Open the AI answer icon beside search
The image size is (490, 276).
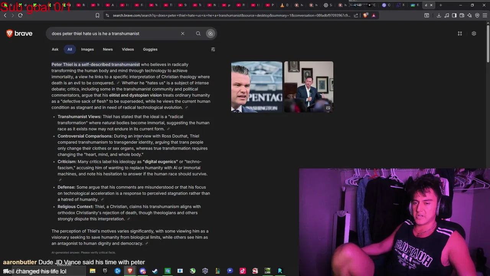click(x=211, y=33)
